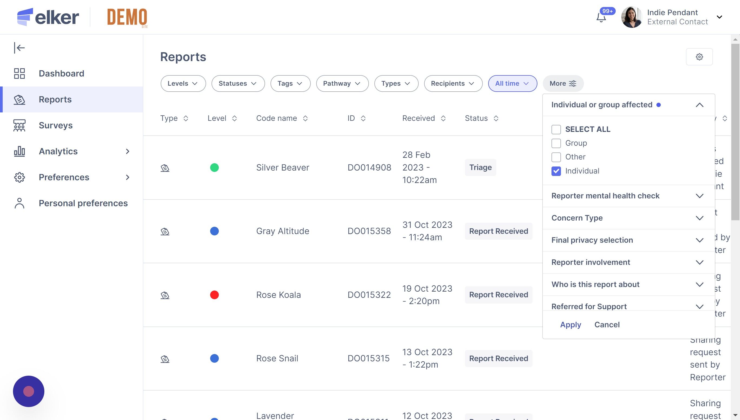The image size is (740, 420).
Task: Open Silver Beaver report type icon
Action: [165, 168]
